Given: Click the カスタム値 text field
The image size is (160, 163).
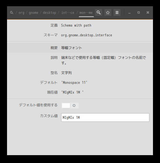Looking at the screenshot, I should point(105,117).
